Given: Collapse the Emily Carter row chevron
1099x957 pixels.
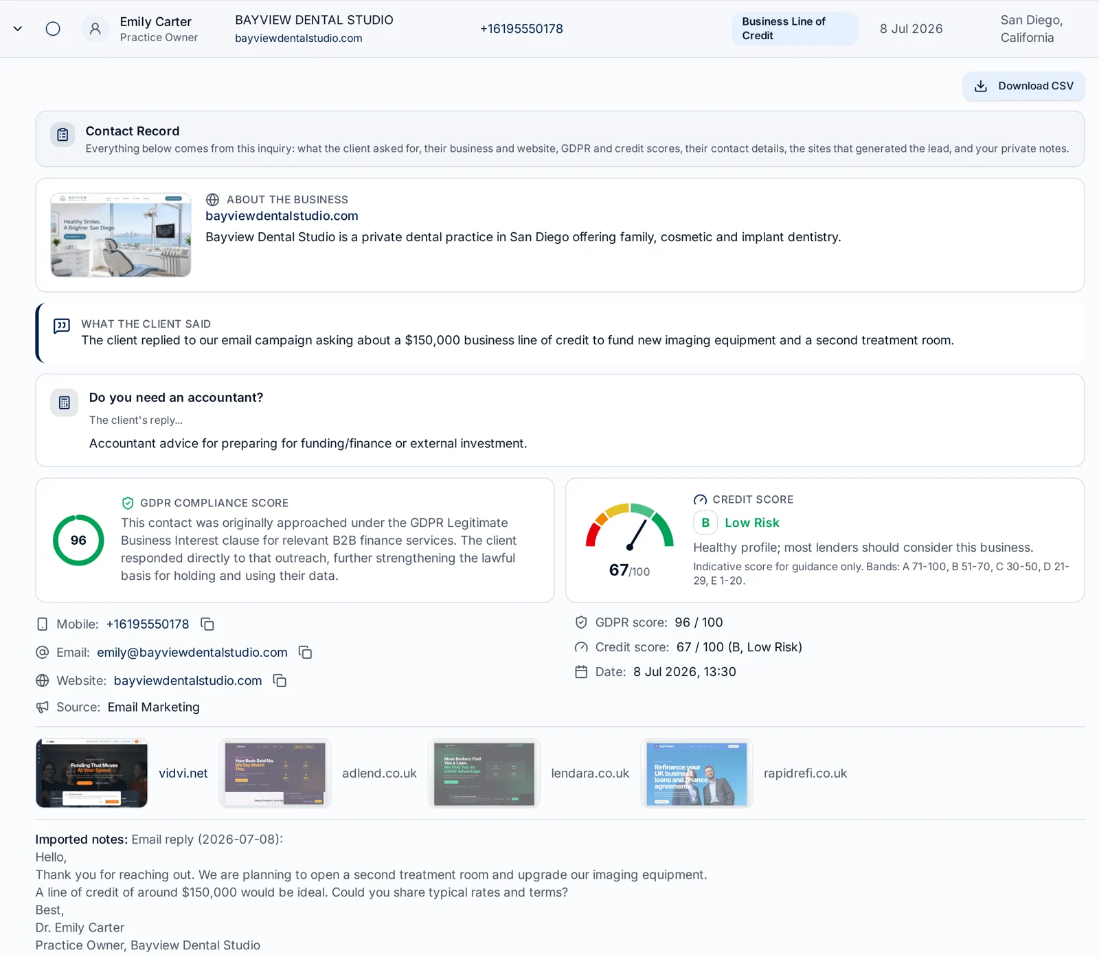Looking at the screenshot, I should click(x=18, y=29).
